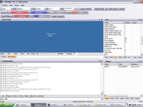Viewport: 143px width, 107px height.
Task: Open the chat input history dropdown
Action: [102, 99]
